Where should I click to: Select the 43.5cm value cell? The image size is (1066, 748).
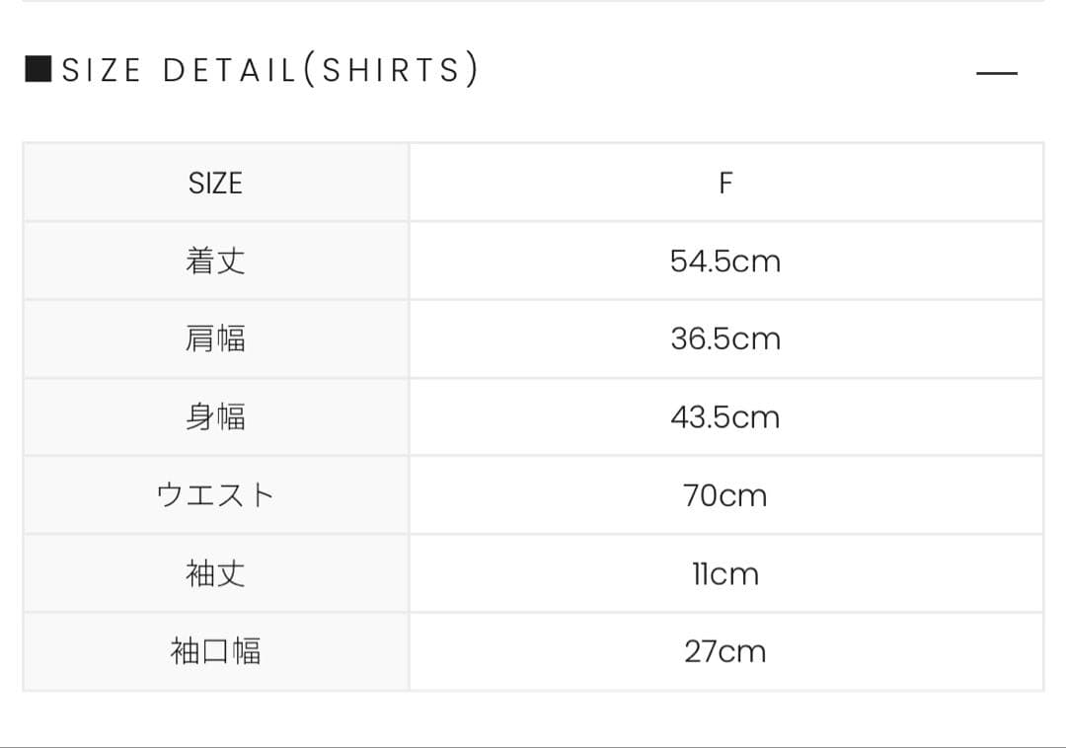(725, 417)
